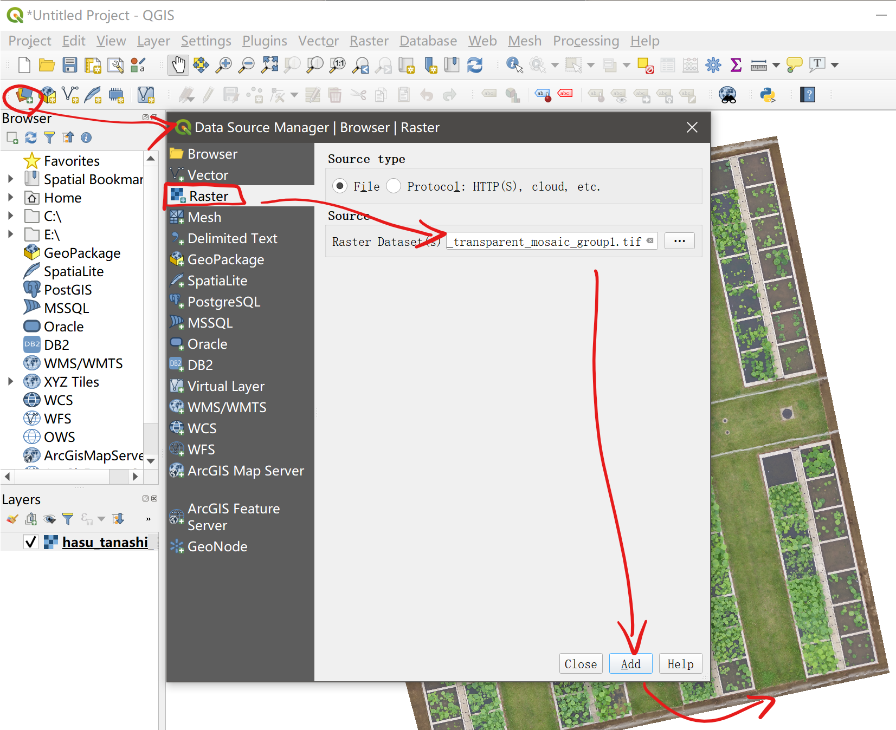Filter the Browser panel

pyautogui.click(x=49, y=138)
